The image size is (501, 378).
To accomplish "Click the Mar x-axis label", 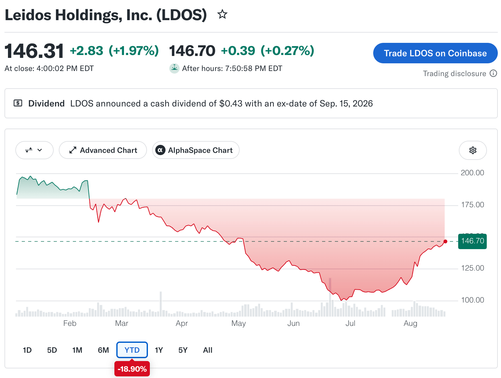I will pos(122,323).
